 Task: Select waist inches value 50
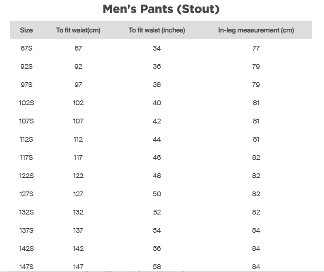[157, 194]
